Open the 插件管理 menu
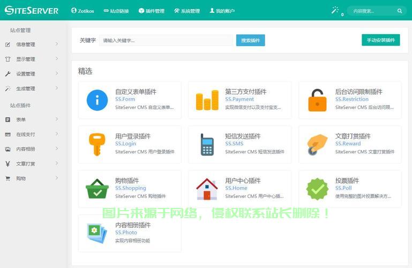 click(152, 11)
